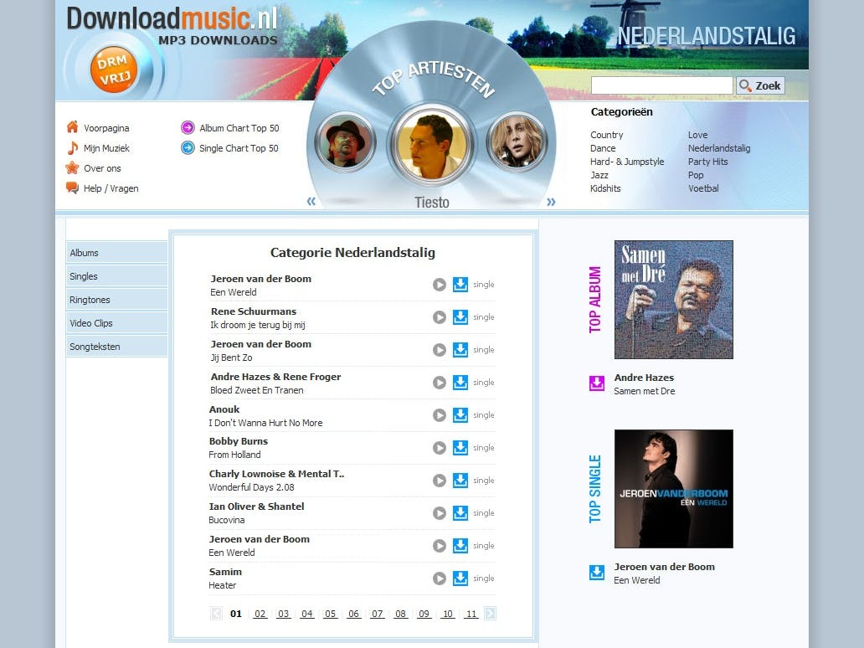Open Charly Lownoise & Mental T.. artist link
This screenshot has height=648, width=864.
coord(276,474)
